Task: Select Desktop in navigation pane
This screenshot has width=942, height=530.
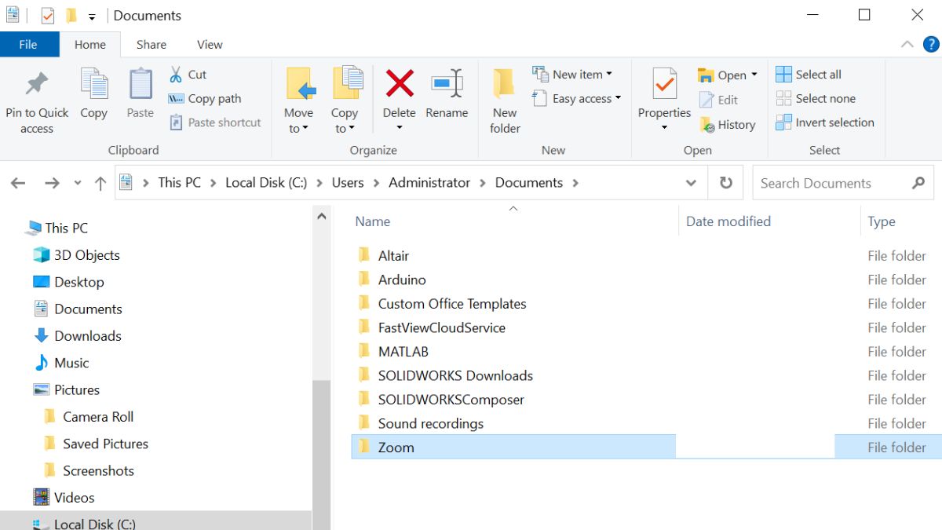Action: [68, 282]
